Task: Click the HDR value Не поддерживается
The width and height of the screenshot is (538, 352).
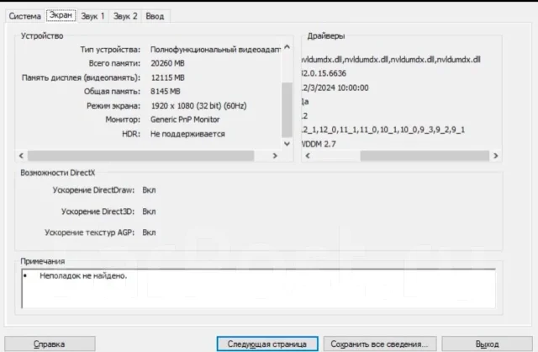Action: click(187, 134)
